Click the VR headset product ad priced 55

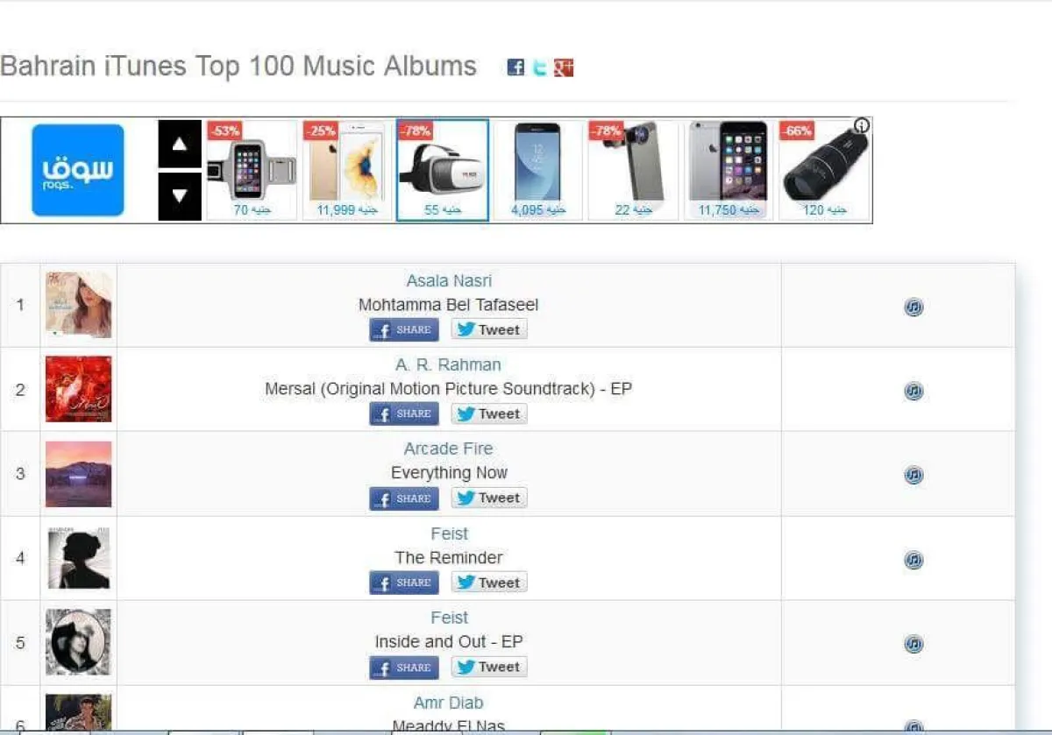[x=442, y=170]
